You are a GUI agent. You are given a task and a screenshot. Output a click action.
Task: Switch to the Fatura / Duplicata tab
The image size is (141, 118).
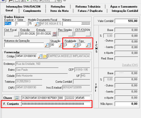90,11
